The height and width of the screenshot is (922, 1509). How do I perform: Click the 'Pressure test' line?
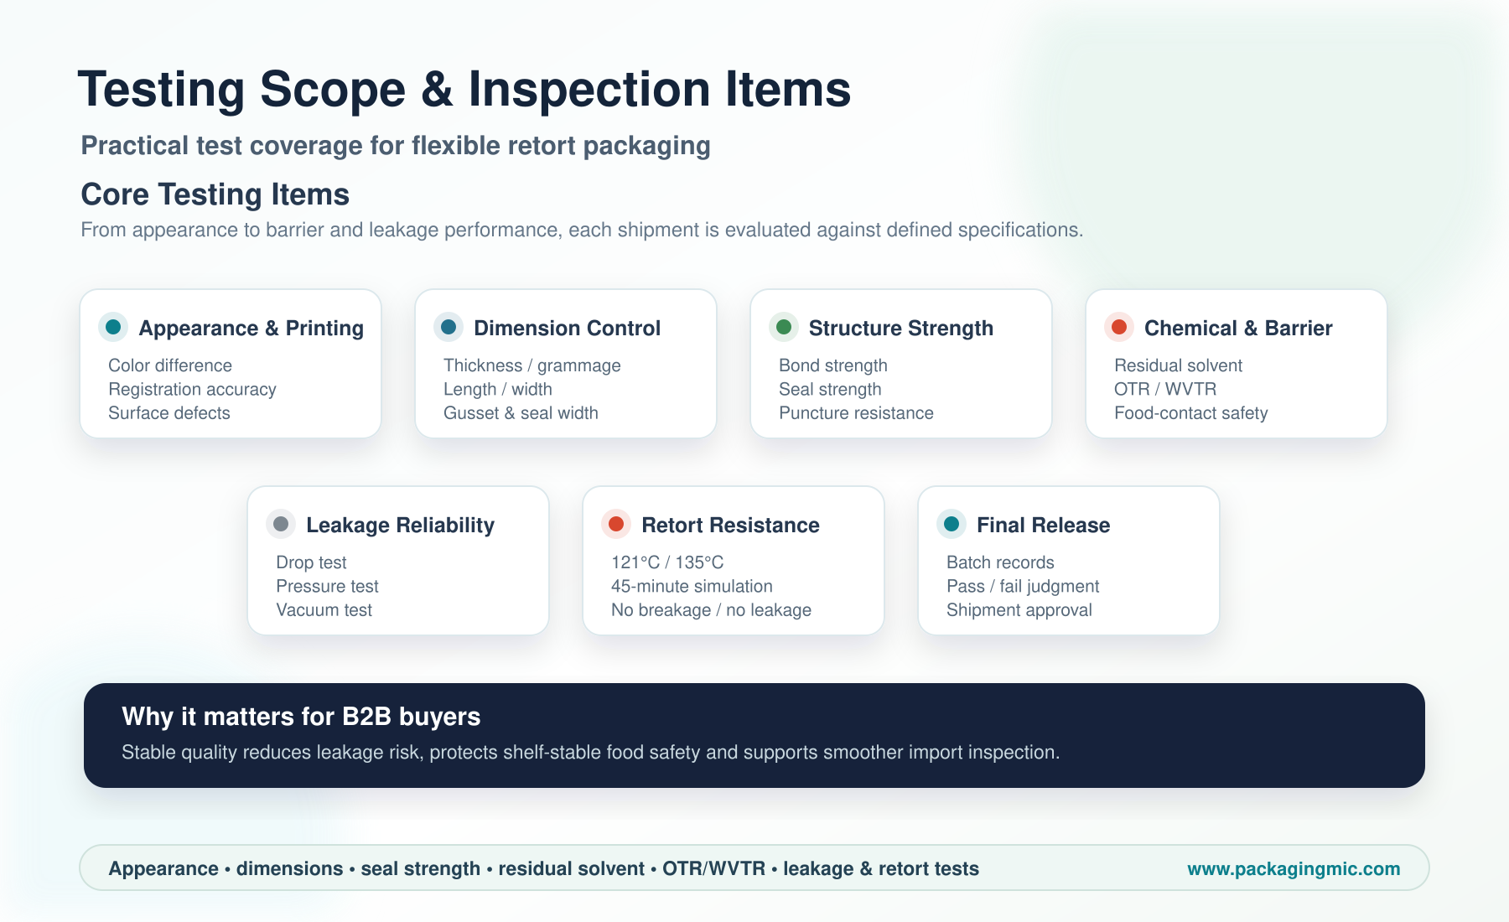(327, 586)
